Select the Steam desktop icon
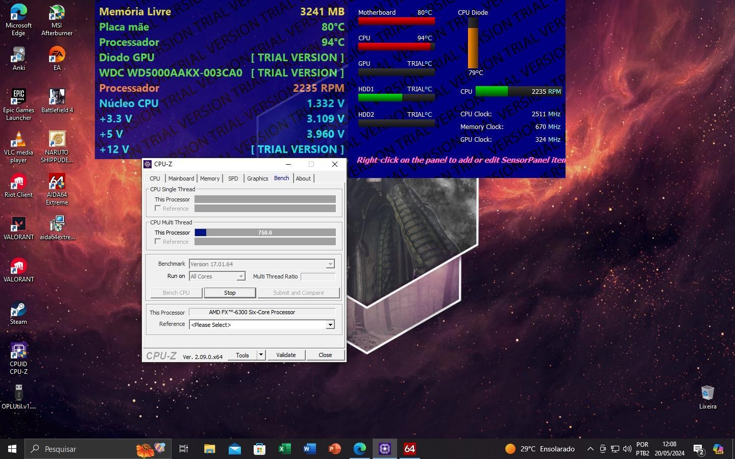Viewport: 735px width, 459px height. point(18,313)
